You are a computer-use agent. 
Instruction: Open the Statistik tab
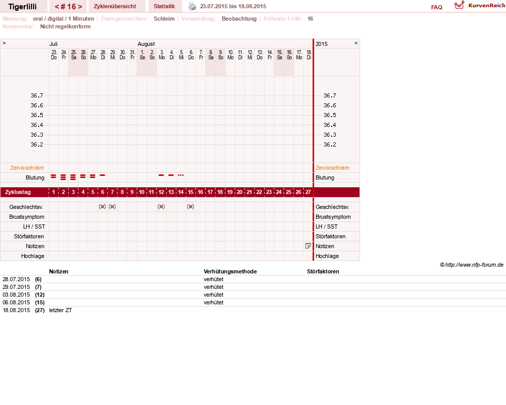tap(164, 7)
